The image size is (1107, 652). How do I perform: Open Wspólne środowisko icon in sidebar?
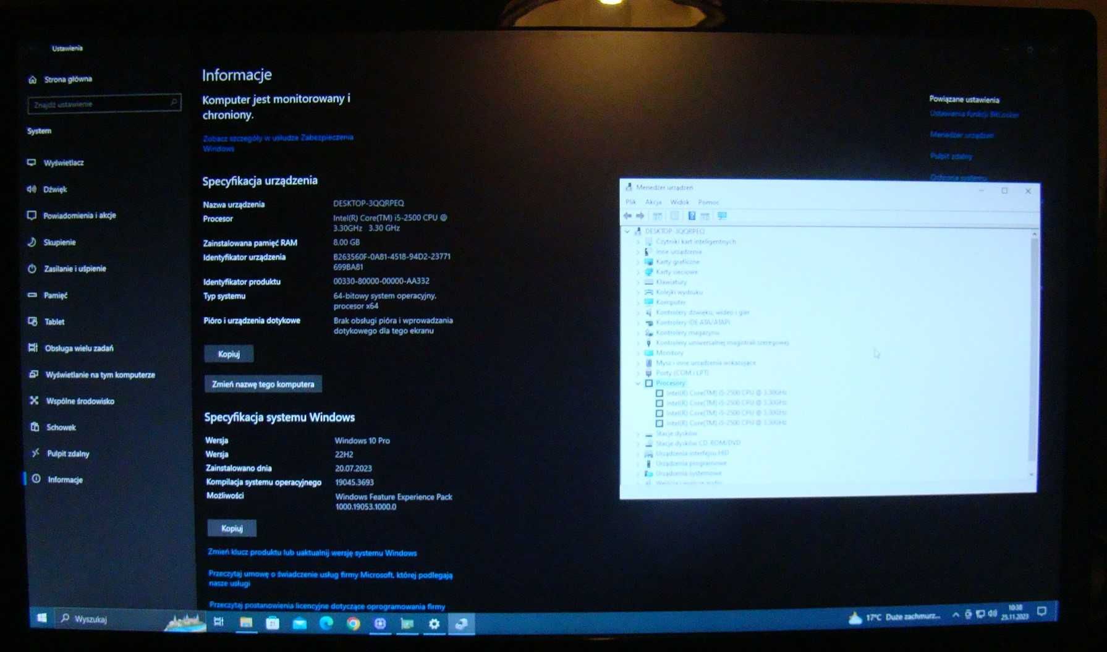[x=34, y=400]
